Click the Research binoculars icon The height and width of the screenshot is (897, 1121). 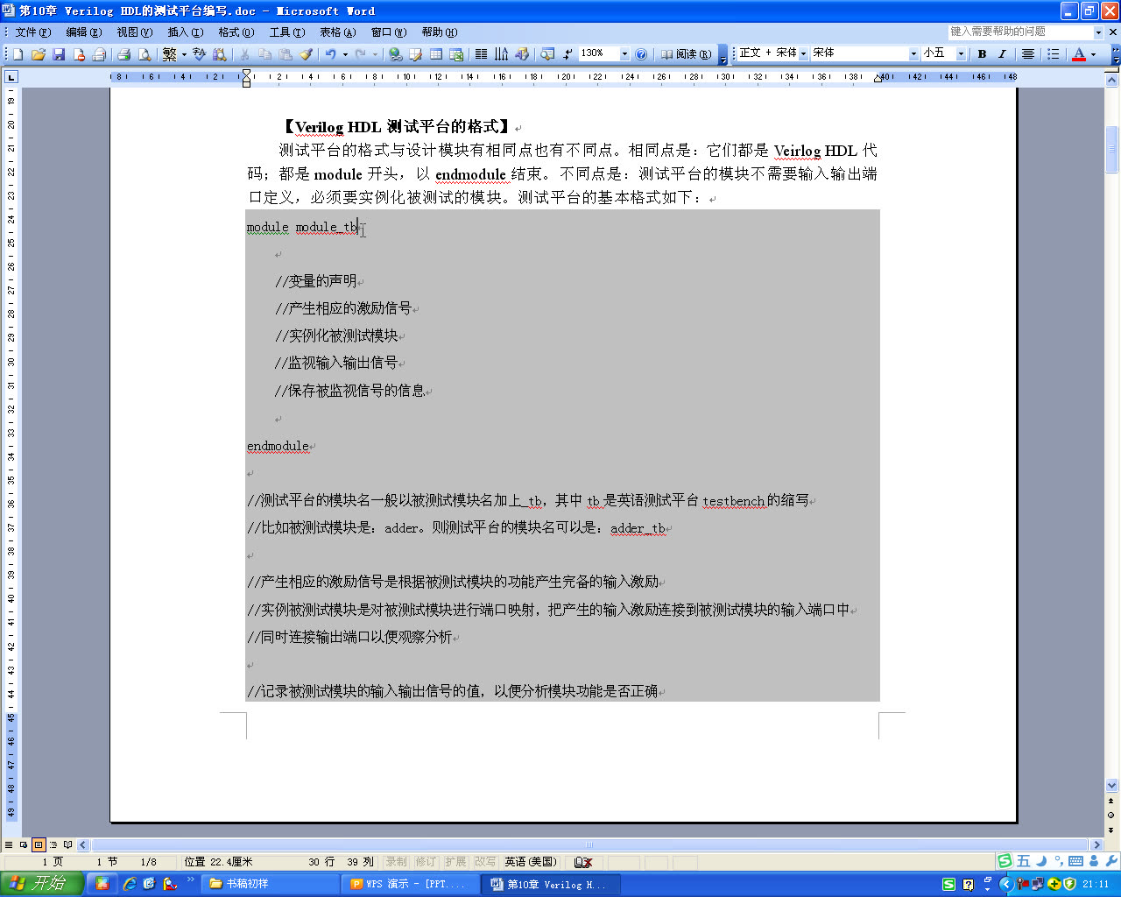click(x=220, y=54)
